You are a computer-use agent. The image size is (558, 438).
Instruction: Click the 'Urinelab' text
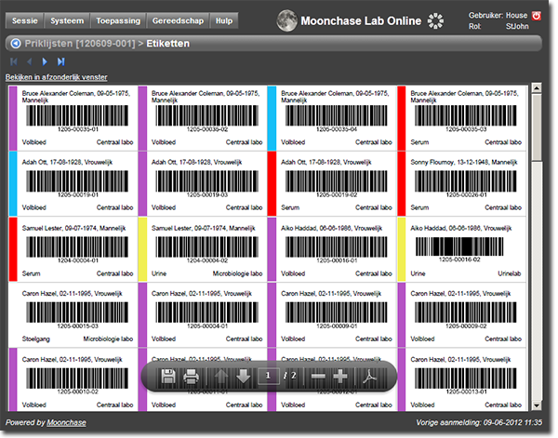pos(510,273)
